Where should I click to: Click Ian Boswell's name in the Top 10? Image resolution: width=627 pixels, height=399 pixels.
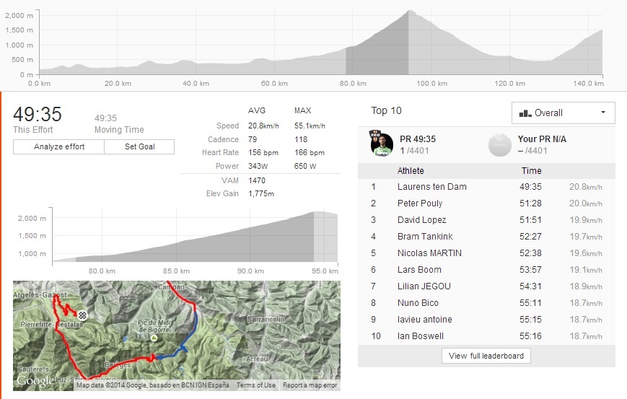(x=420, y=336)
